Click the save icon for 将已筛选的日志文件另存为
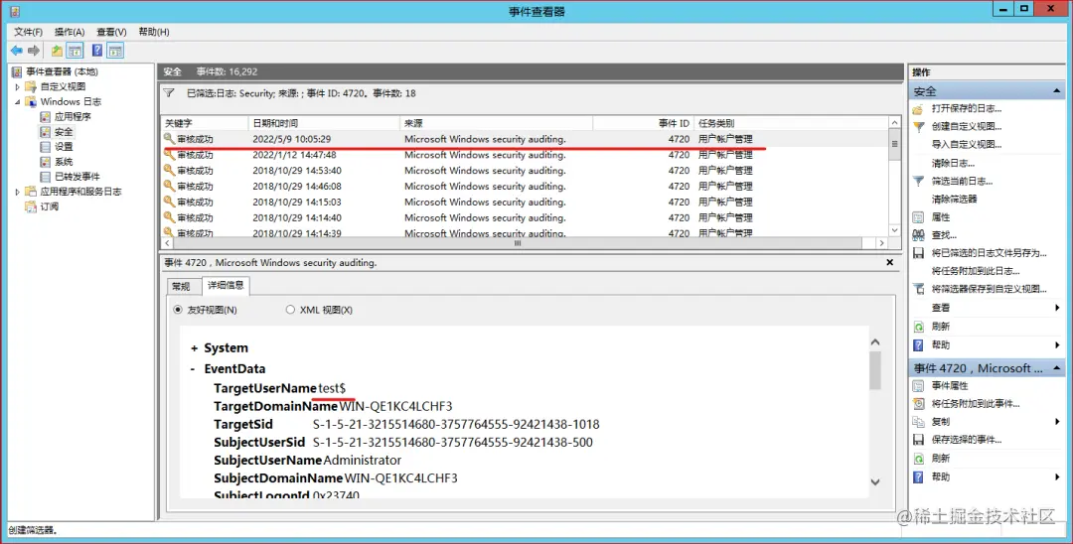 [919, 253]
